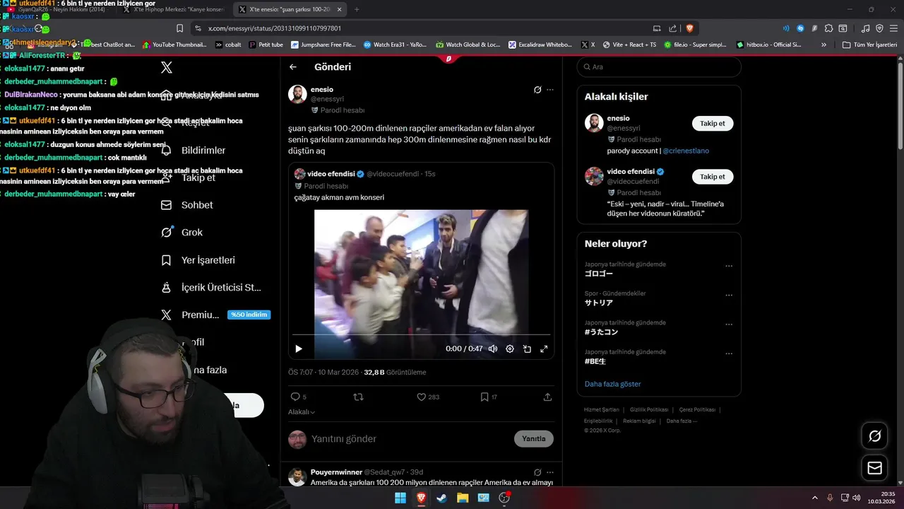Open more options on Pouyernwinner's reply
Viewport: 904px width, 509px height.
click(550, 472)
